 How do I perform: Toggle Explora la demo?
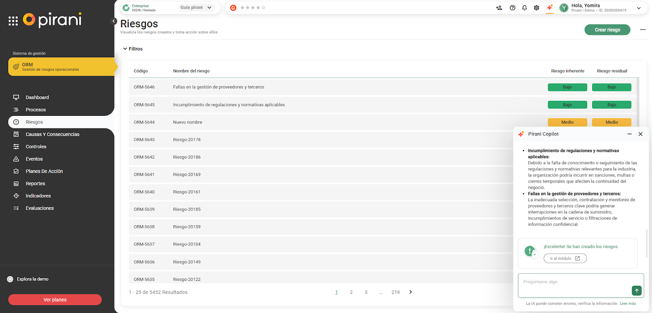(x=10, y=279)
